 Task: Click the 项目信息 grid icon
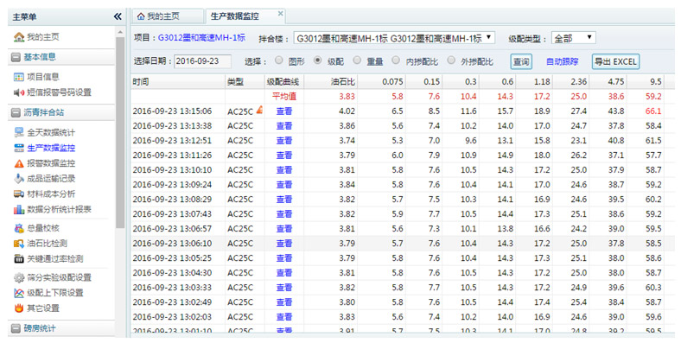pyautogui.click(x=19, y=77)
